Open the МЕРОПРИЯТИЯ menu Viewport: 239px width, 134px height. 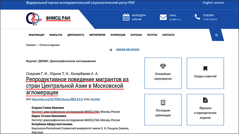97,35
